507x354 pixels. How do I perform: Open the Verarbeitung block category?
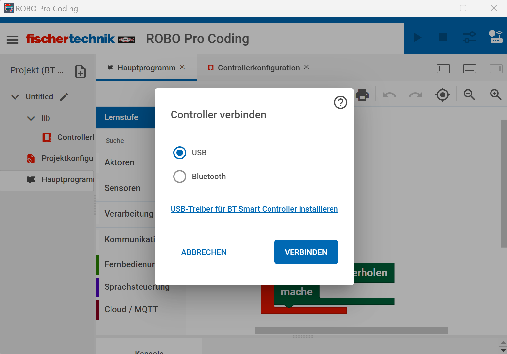pos(126,214)
